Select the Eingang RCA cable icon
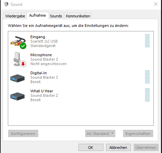This screenshot has width=162, height=153. pyautogui.click(x=17, y=41)
